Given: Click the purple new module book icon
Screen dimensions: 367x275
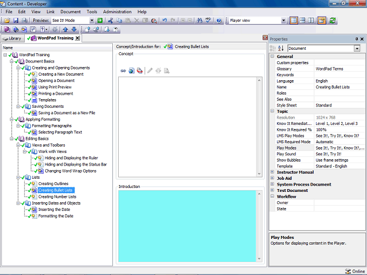Looking at the screenshot, I should click(x=7, y=29).
